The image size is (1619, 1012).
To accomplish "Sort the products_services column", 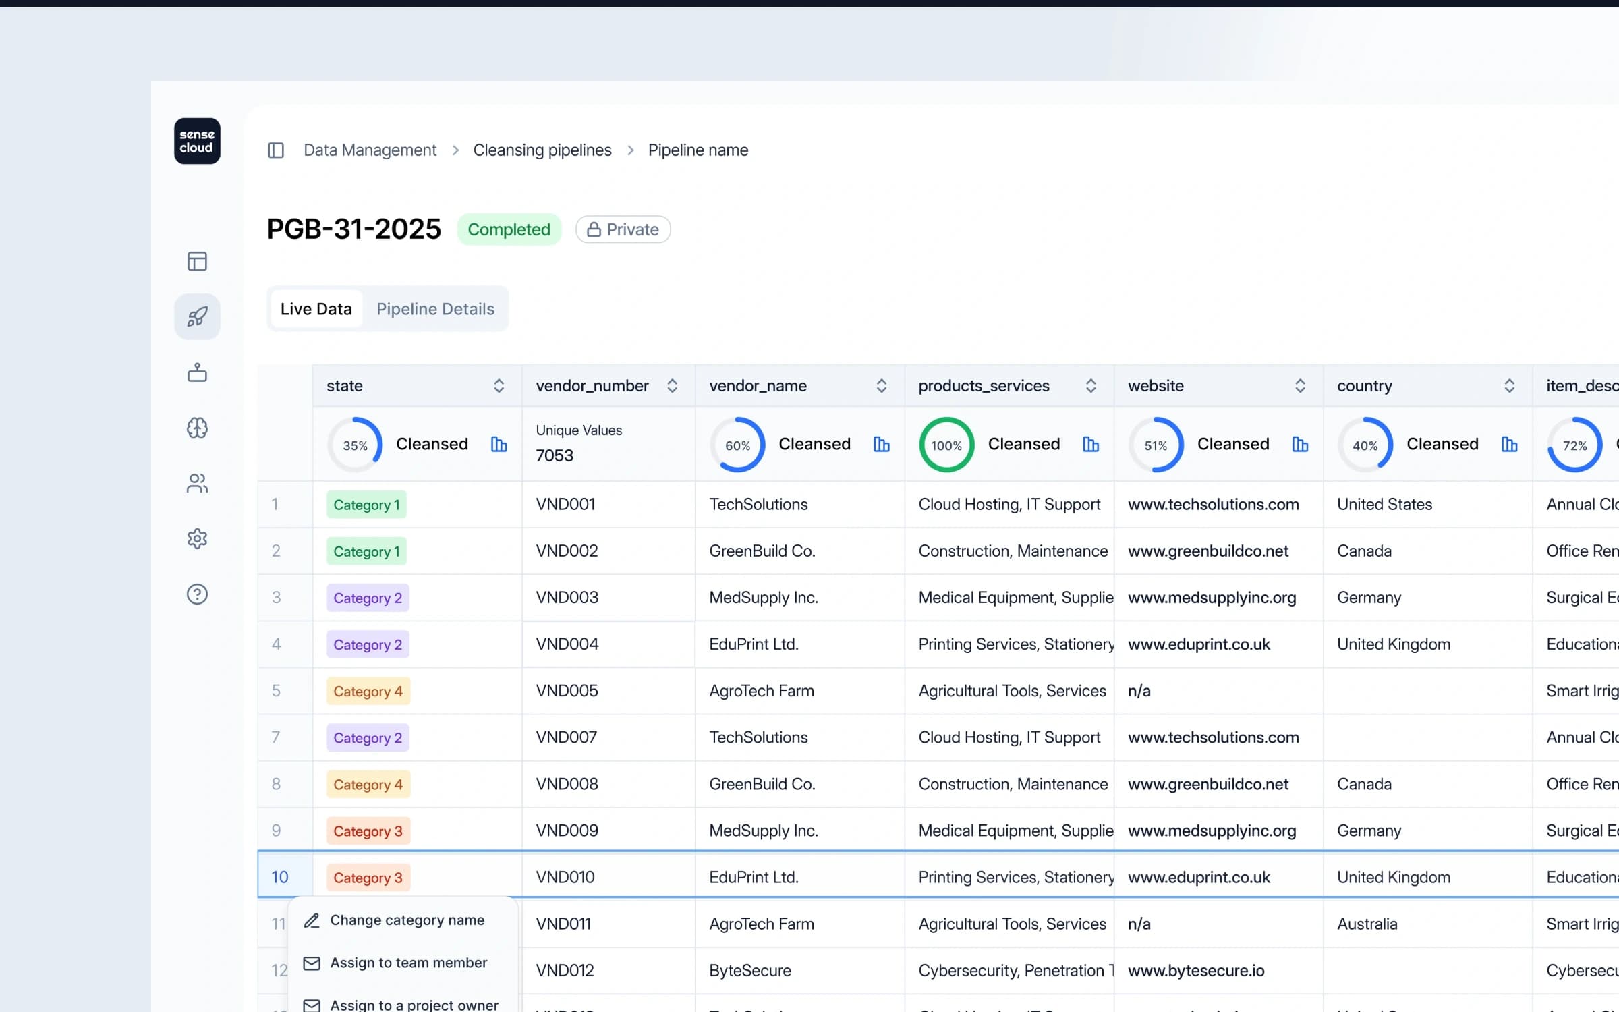I will 1091,386.
